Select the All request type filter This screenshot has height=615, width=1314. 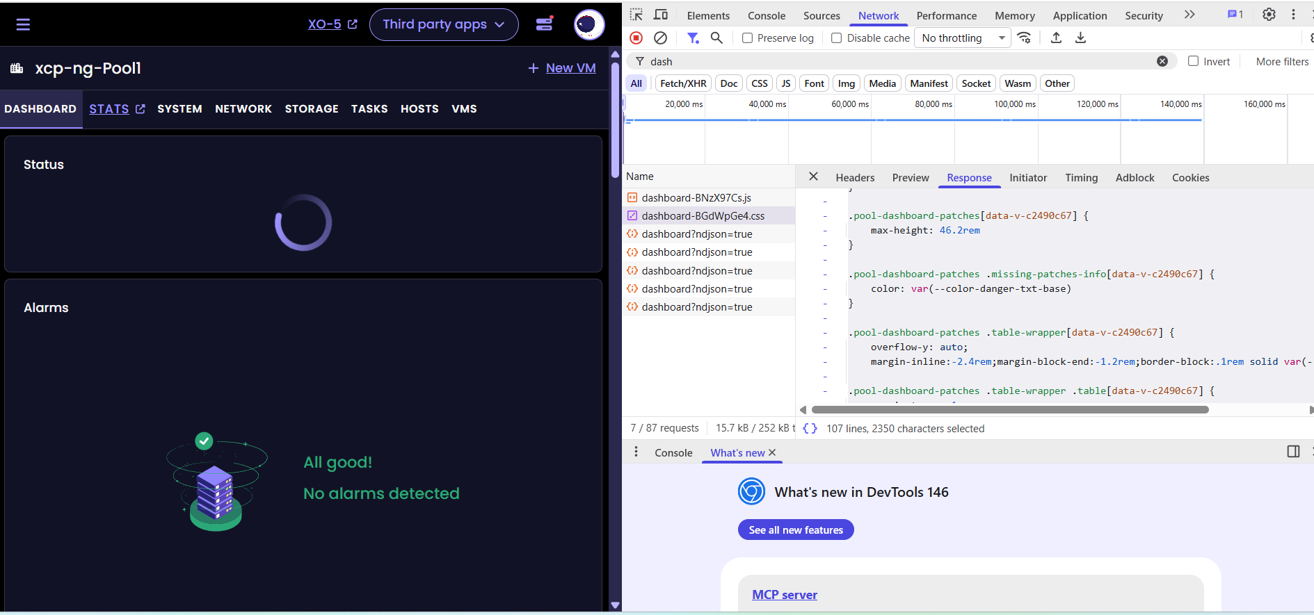tap(636, 83)
